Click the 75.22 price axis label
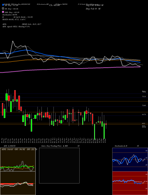The image size is (148, 195). (x=144, y=96)
